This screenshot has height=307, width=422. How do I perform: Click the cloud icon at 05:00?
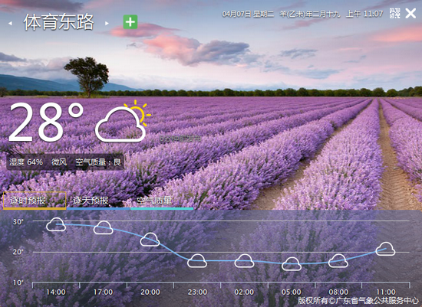[x=292, y=264]
